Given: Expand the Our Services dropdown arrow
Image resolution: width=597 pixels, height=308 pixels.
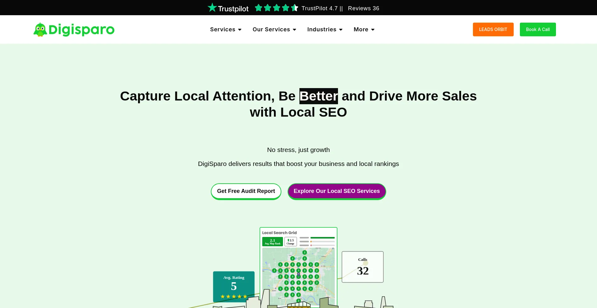Looking at the screenshot, I should point(294,30).
